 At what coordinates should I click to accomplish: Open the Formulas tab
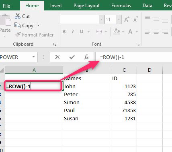point(121,6)
